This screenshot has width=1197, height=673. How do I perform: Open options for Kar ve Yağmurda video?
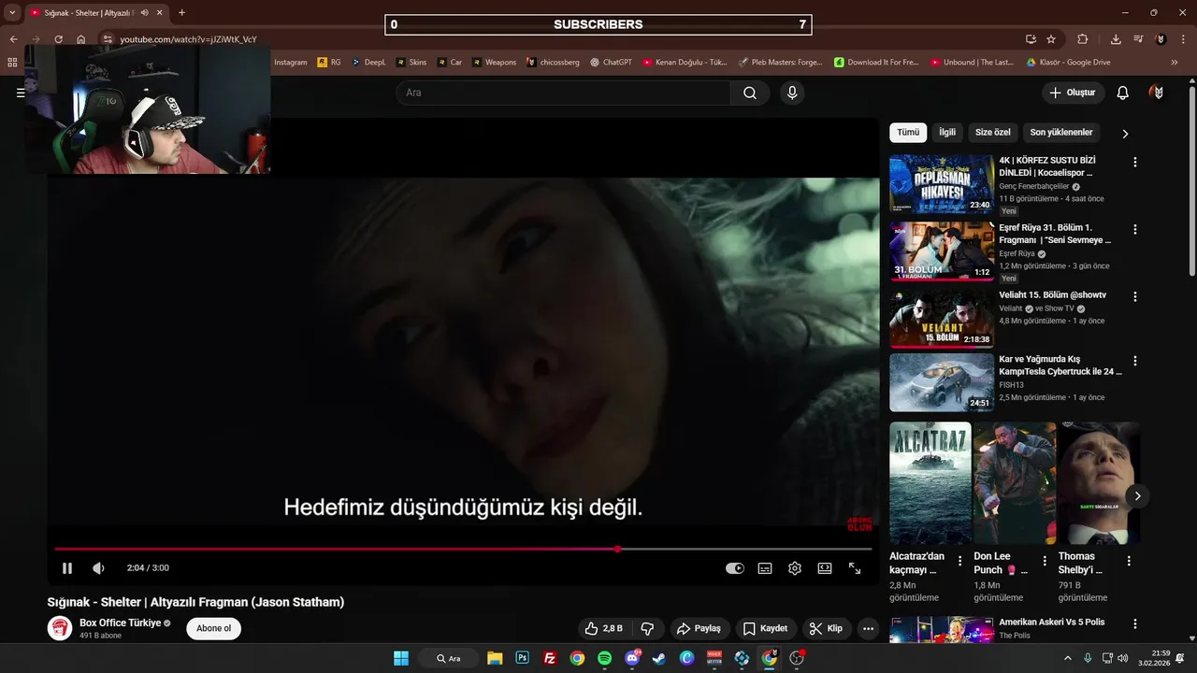(x=1135, y=361)
